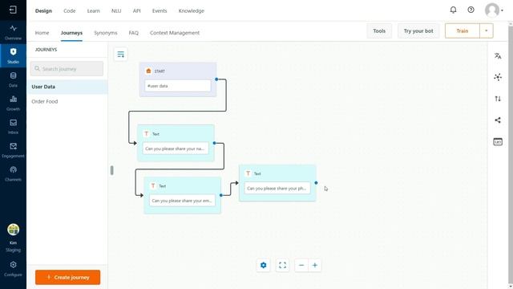
Task: Open the notifications bell
Action: click(x=453, y=10)
